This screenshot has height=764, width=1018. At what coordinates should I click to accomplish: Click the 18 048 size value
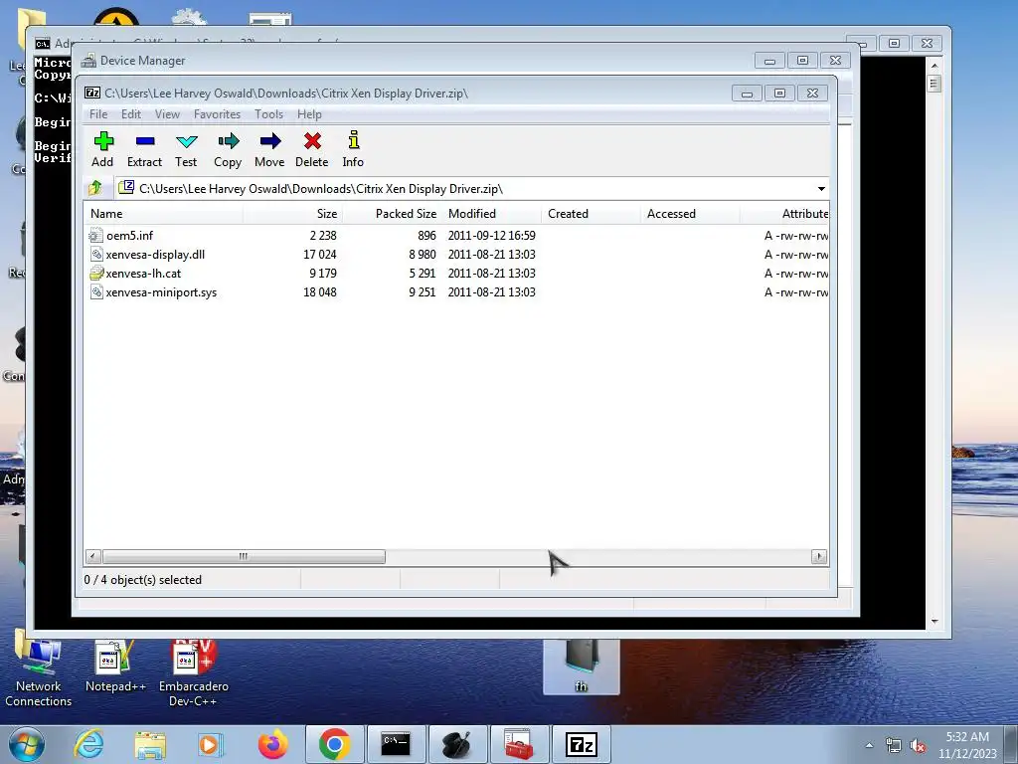coord(320,291)
